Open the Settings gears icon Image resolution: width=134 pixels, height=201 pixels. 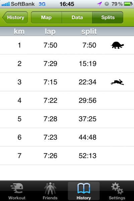[x=117, y=188]
